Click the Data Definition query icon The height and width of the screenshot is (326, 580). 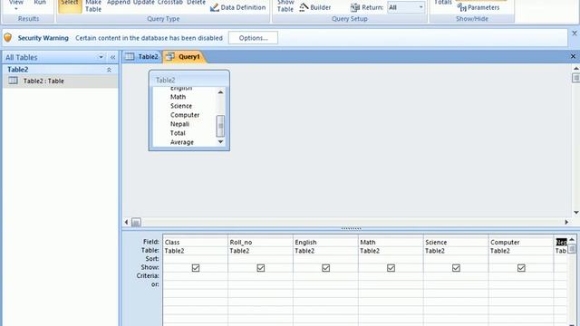coord(215,7)
